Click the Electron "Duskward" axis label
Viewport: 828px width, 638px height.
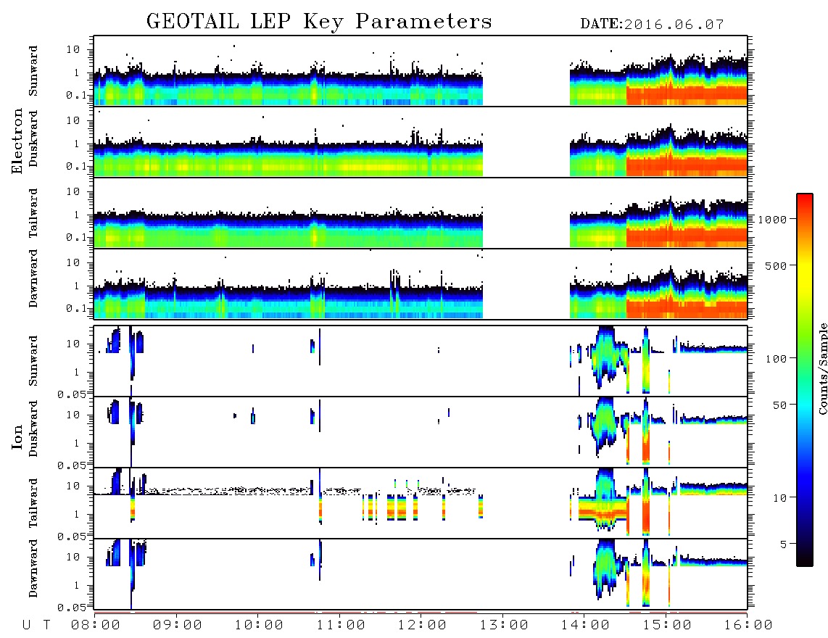point(33,138)
